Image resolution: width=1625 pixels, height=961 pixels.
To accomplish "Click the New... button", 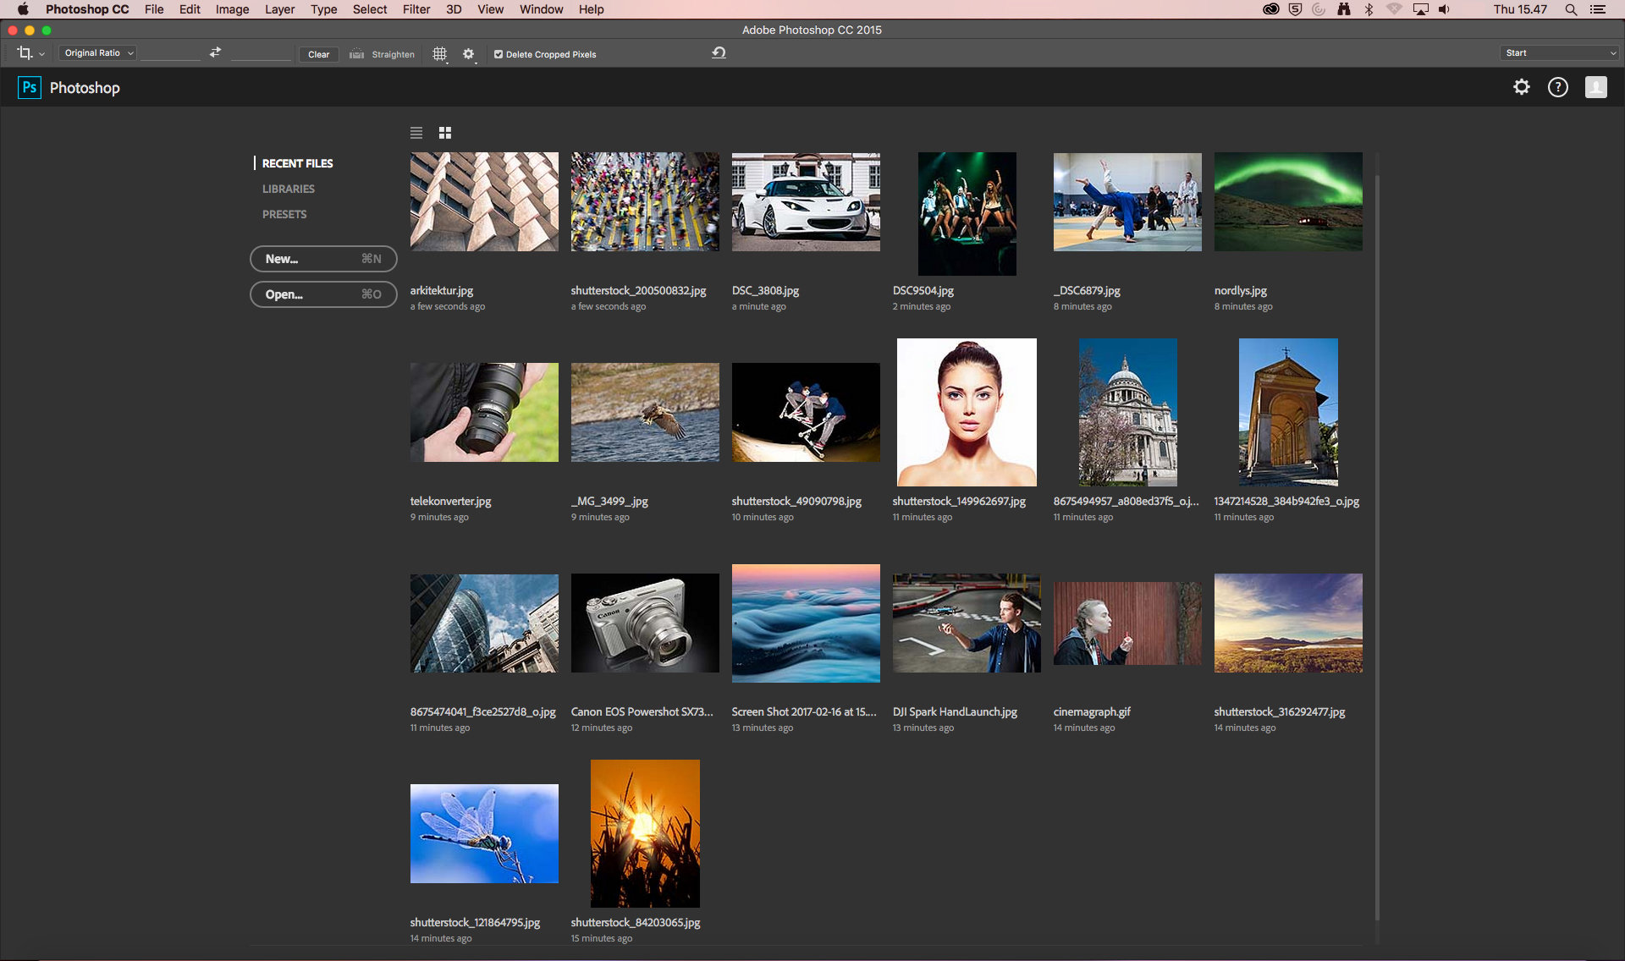I will pos(323,259).
